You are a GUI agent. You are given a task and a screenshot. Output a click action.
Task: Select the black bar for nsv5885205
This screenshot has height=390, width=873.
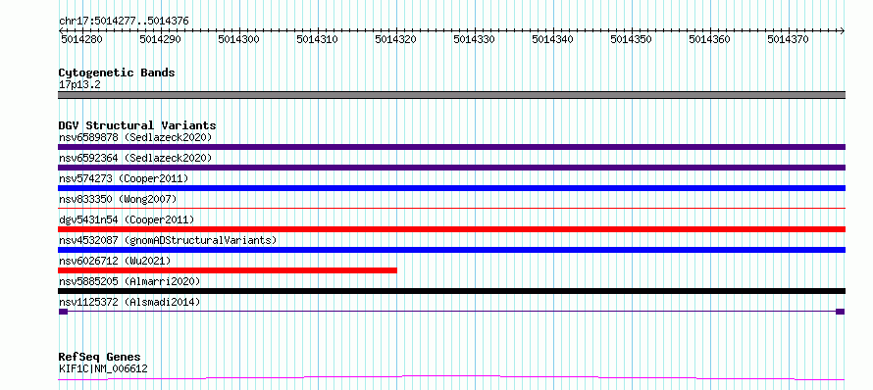click(451, 291)
